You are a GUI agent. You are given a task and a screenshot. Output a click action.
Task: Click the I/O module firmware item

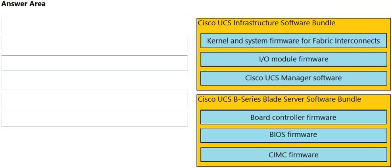tap(293, 59)
